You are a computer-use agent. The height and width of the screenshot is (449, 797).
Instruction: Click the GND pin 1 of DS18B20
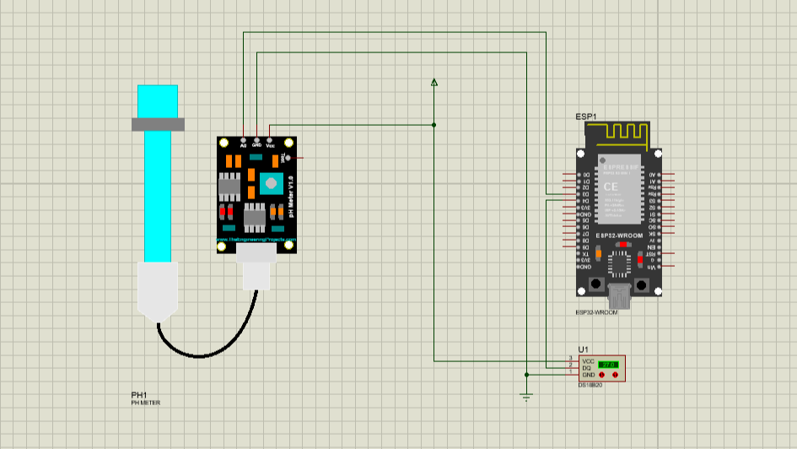pyautogui.click(x=573, y=375)
